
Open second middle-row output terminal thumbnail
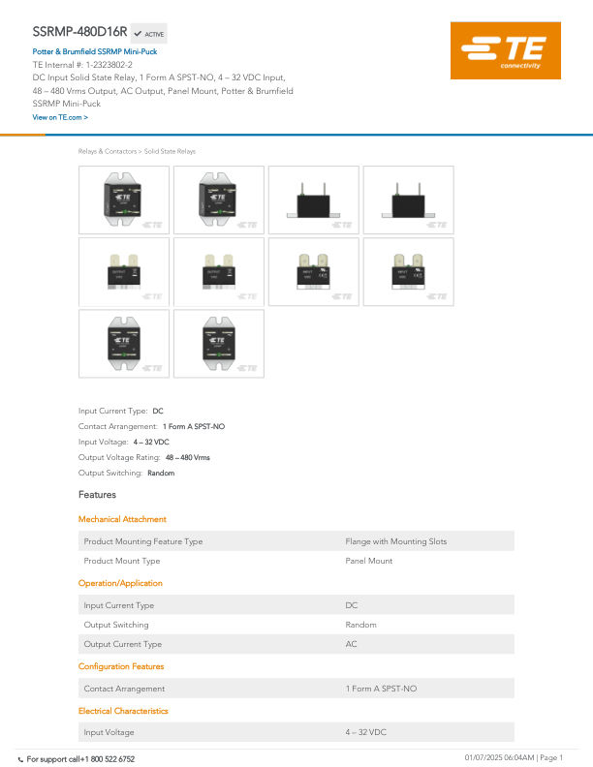pyautogui.click(x=219, y=272)
